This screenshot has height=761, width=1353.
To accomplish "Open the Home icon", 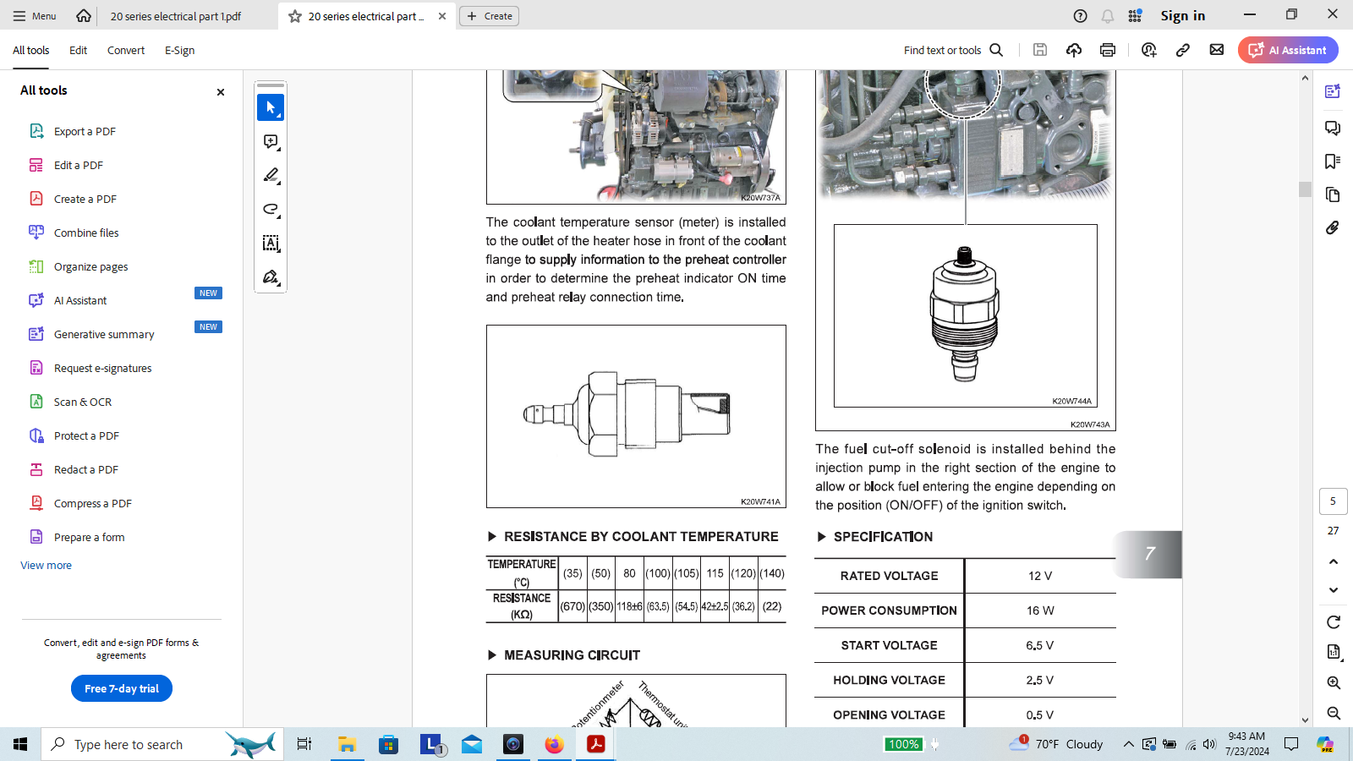I will 84,15.
